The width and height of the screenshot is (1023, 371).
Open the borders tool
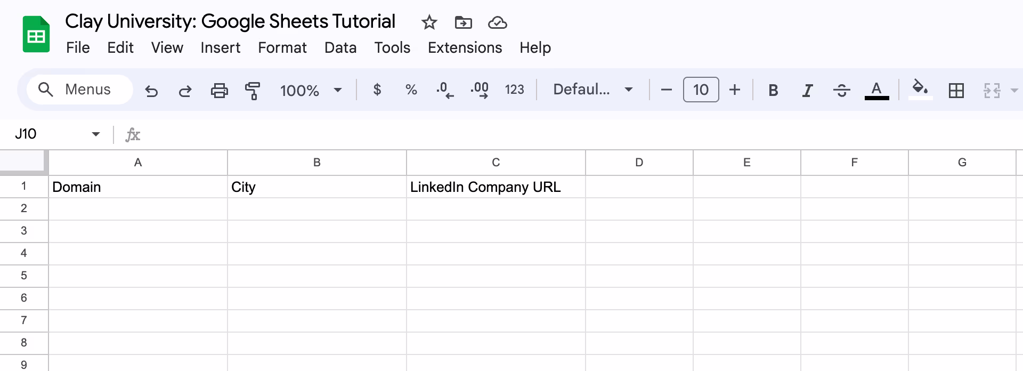(x=956, y=90)
